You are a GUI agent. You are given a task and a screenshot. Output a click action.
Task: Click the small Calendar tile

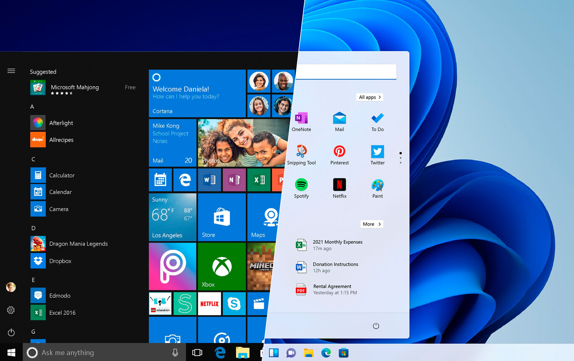point(160,180)
